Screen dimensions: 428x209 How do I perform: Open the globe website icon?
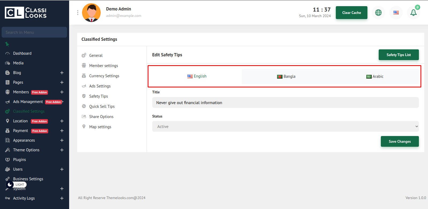click(378, 13)
